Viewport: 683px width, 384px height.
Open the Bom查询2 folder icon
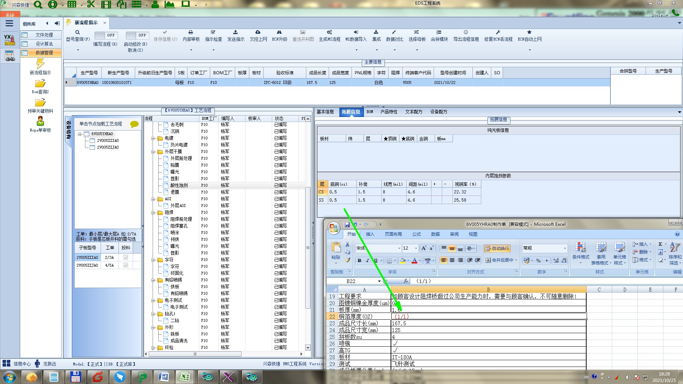pyautogui.click(x=40, y=84)
